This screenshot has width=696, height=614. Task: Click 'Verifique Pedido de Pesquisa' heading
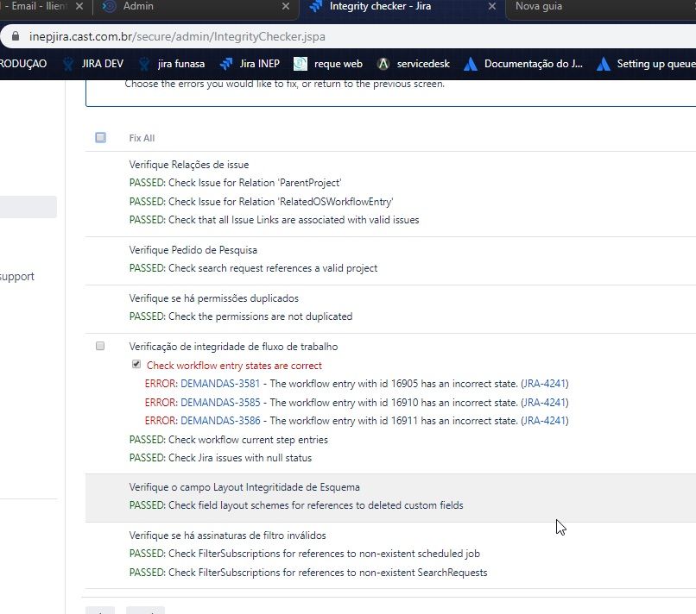click(193, 250)
